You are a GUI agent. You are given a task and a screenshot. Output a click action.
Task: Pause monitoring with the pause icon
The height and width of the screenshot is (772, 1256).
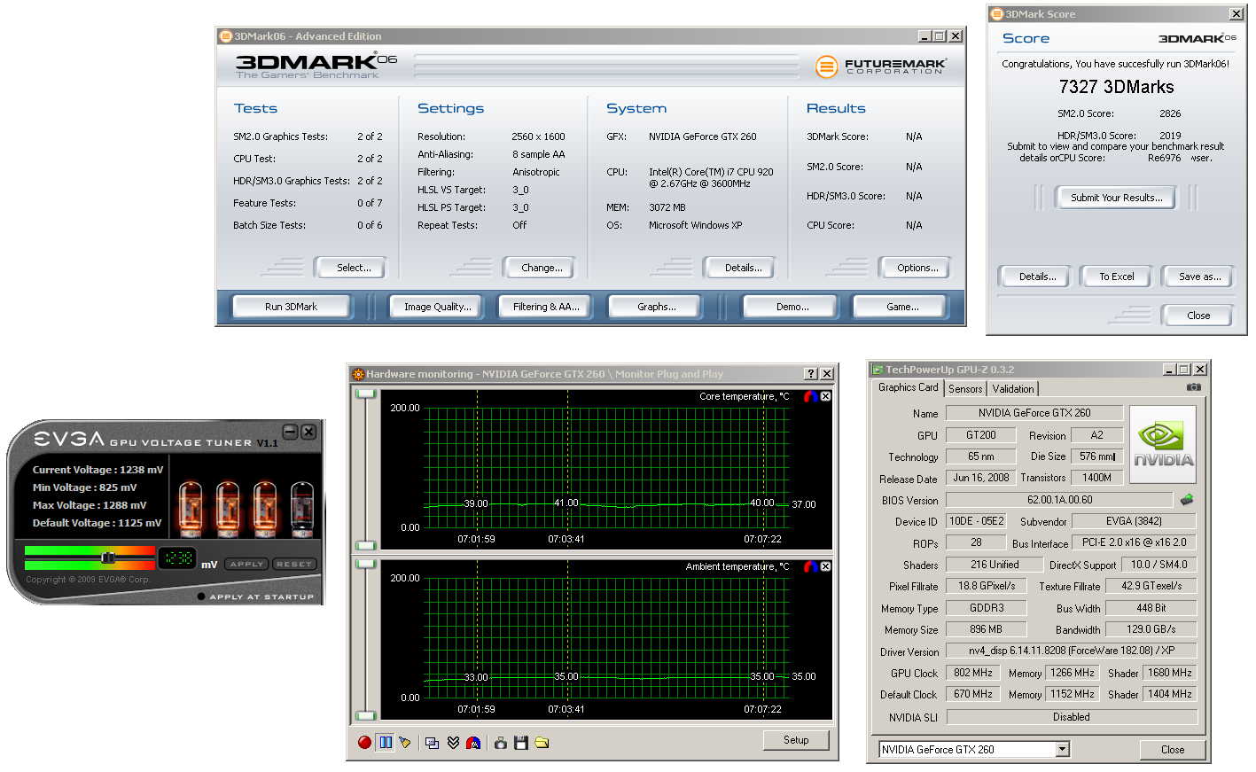coord(386,742)
